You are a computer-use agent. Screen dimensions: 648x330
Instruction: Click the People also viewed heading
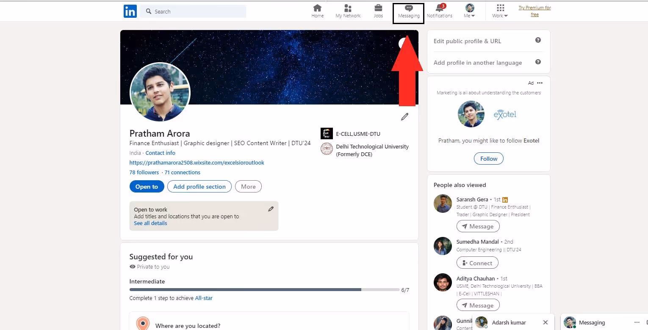pos(460,185)
